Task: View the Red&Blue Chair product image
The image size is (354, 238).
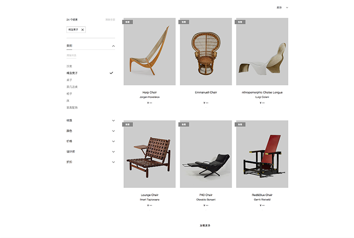Action: (262, 154)
